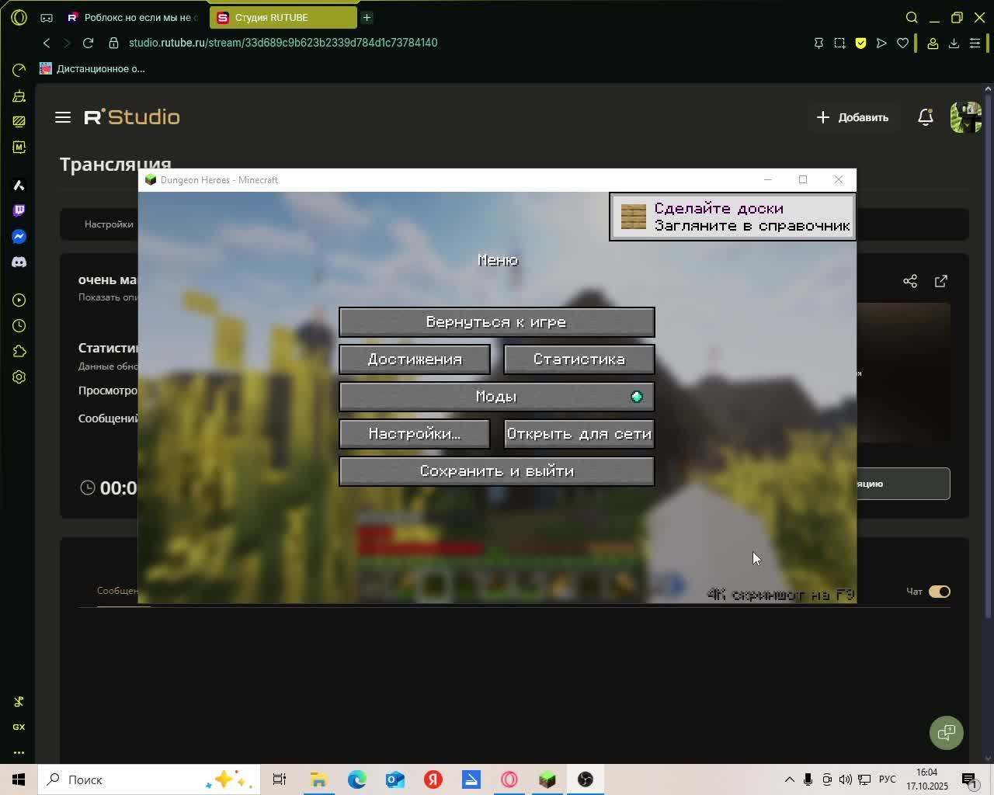Open the support chat floating button
The width and height of the screenshot is (994, 795).
[947, 732]
